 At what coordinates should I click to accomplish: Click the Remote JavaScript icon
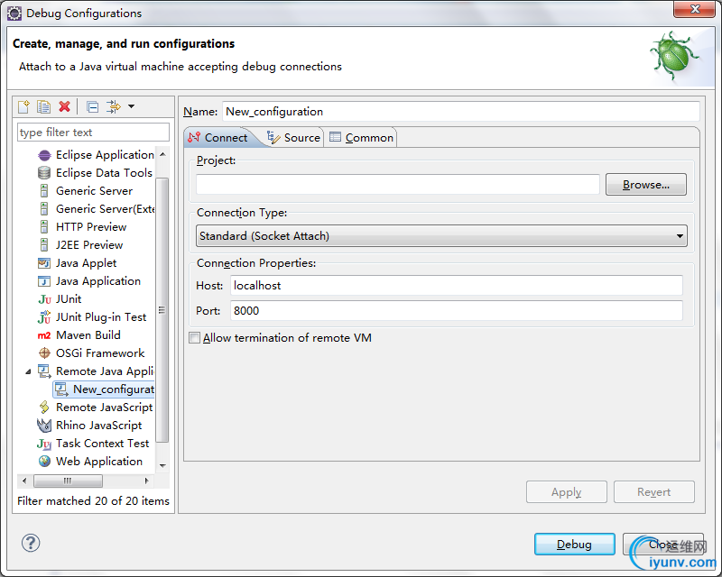44,408
